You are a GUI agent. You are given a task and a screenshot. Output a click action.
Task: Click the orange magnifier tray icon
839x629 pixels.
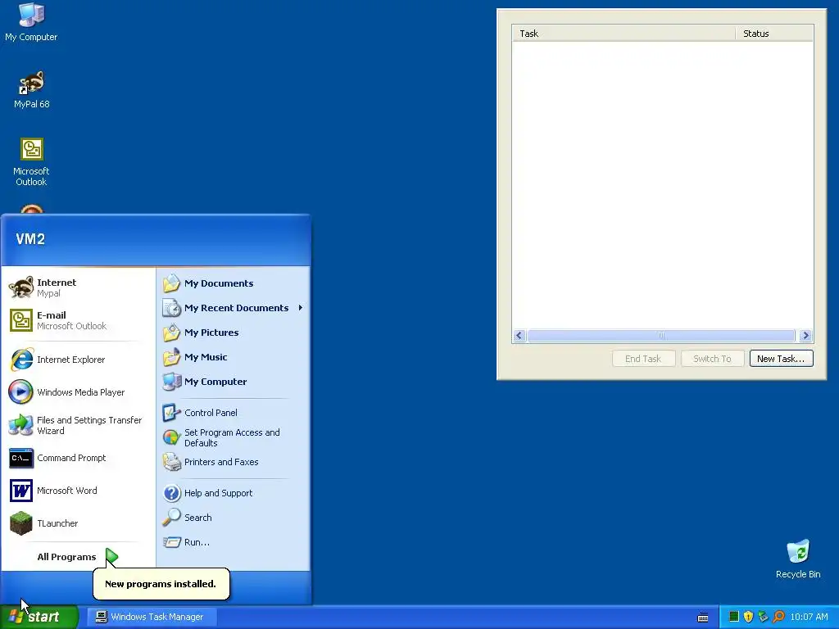point(778,617)
